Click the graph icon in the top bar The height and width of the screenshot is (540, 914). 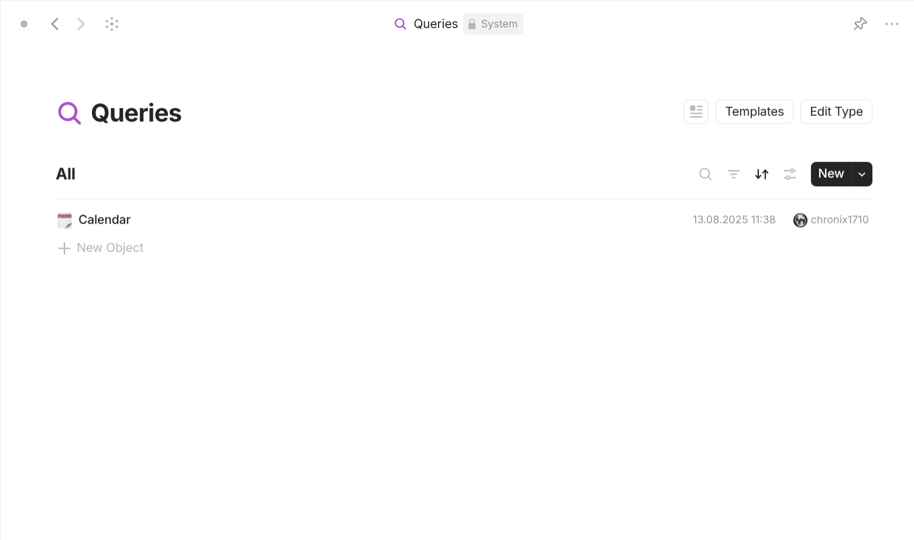(112, 23)
